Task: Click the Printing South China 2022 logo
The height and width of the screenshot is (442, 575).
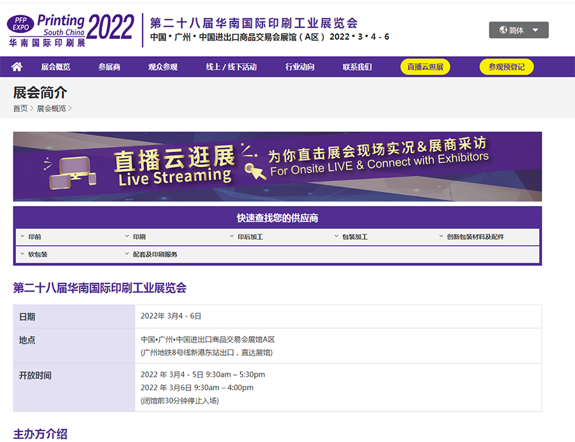Action: tap(71, 30)
